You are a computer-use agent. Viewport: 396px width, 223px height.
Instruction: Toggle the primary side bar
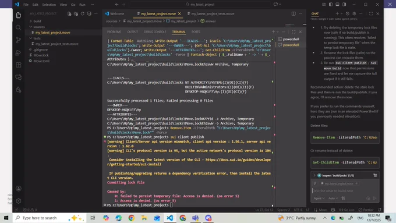(331, 4)
